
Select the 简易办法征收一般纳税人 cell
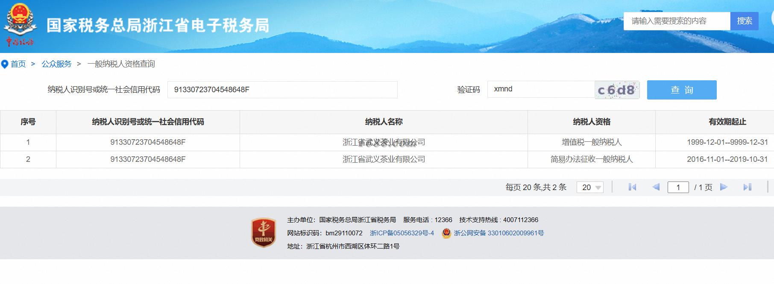pyautogui.click(x=592, y=159)
